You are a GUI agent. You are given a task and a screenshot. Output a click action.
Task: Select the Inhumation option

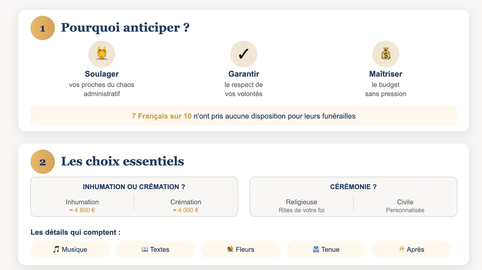tap(82, 206)
